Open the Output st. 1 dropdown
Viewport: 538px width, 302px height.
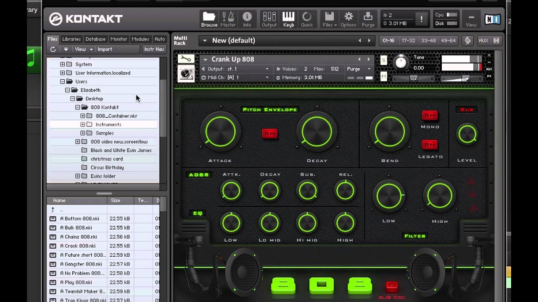click(235, 69)
